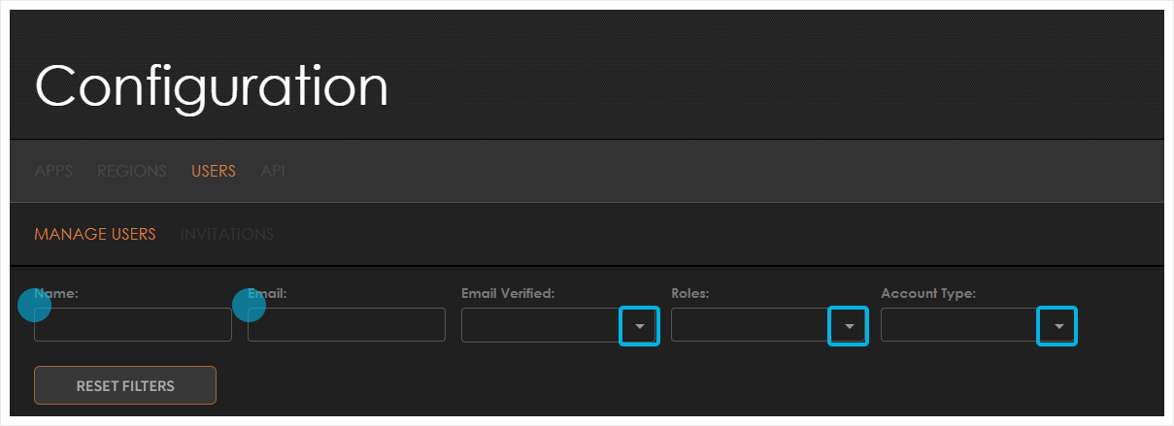Select the USERS tab
The image size is (1174, 426).
click(214, 171)
